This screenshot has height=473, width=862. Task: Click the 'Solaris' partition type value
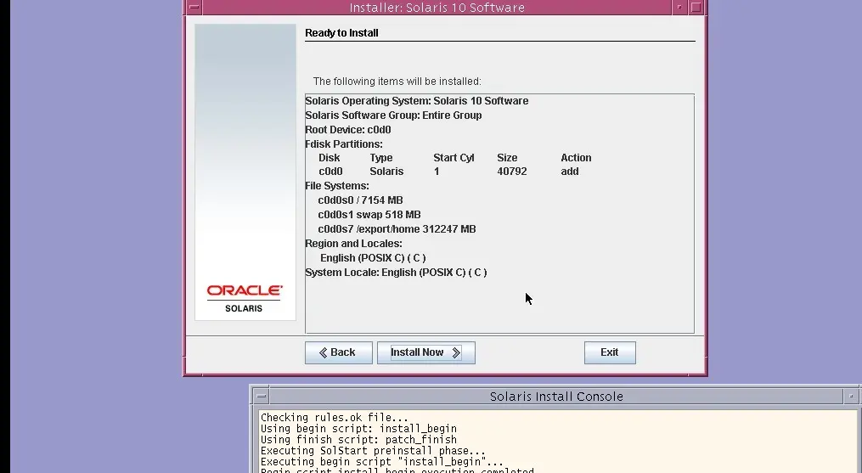[x=386, y=172]
